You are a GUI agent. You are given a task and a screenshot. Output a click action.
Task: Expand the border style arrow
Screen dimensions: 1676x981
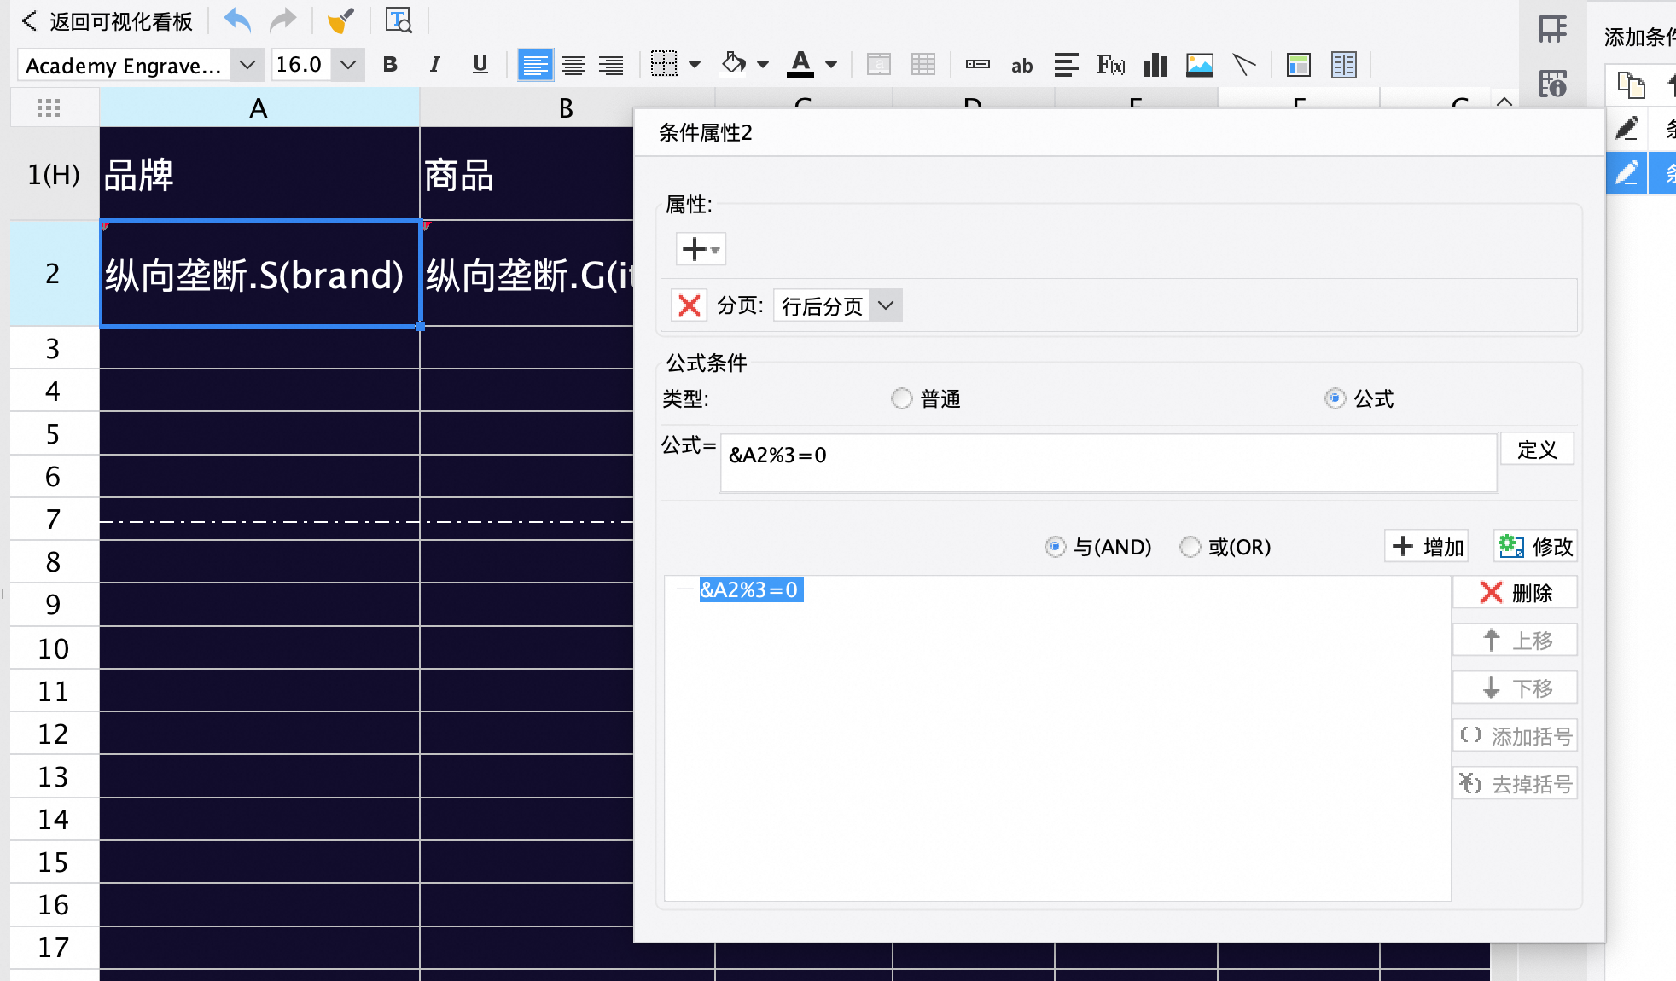click(x=695, y=65)
